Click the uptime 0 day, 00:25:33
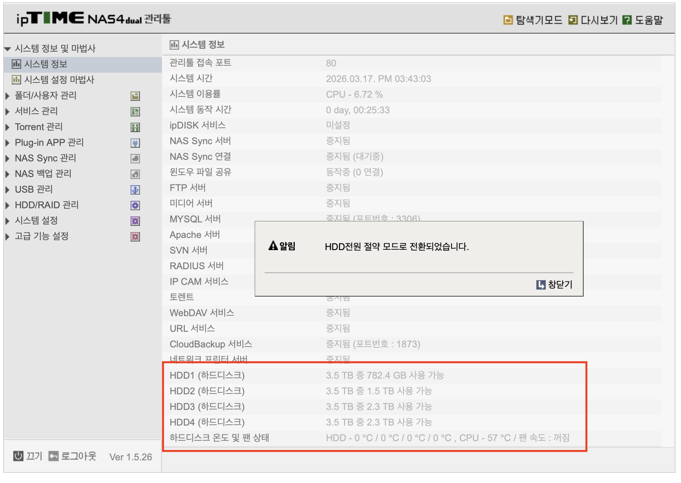This screenshot has width=681, height=483. click(358, 110)
